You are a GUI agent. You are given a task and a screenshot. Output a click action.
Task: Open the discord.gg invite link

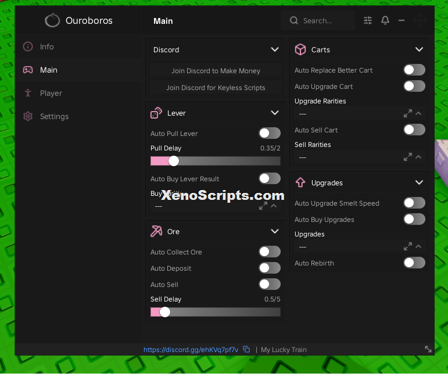pos(191,350)
